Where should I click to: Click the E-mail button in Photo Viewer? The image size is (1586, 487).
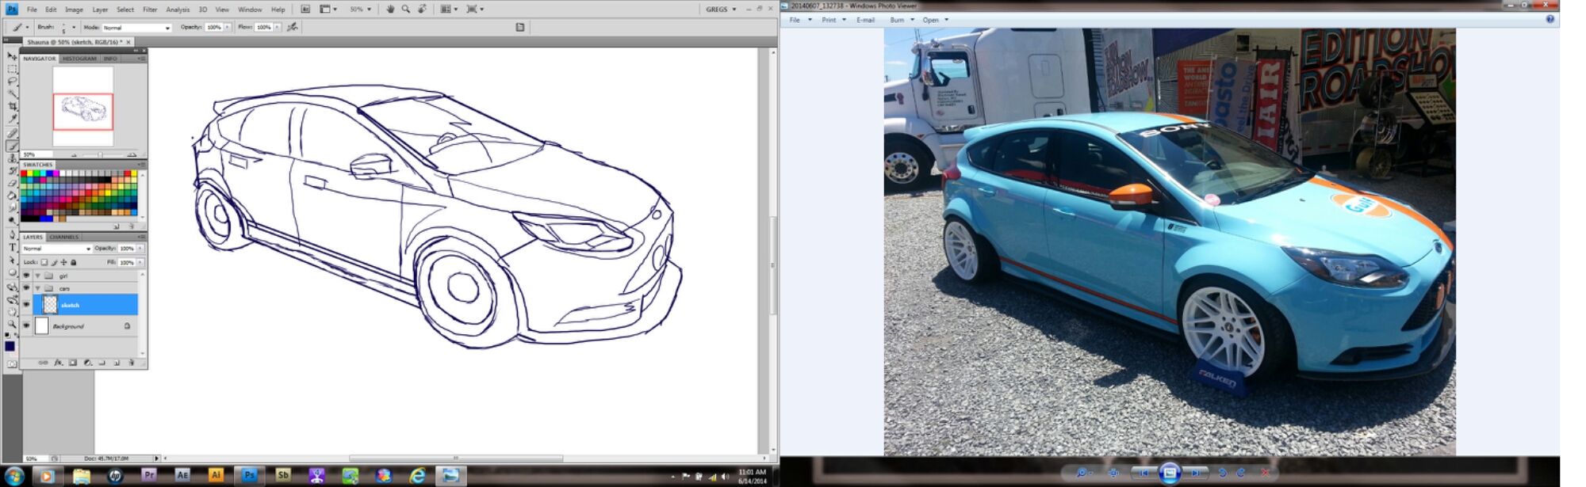pyautogui.click(x=865, y=20)
